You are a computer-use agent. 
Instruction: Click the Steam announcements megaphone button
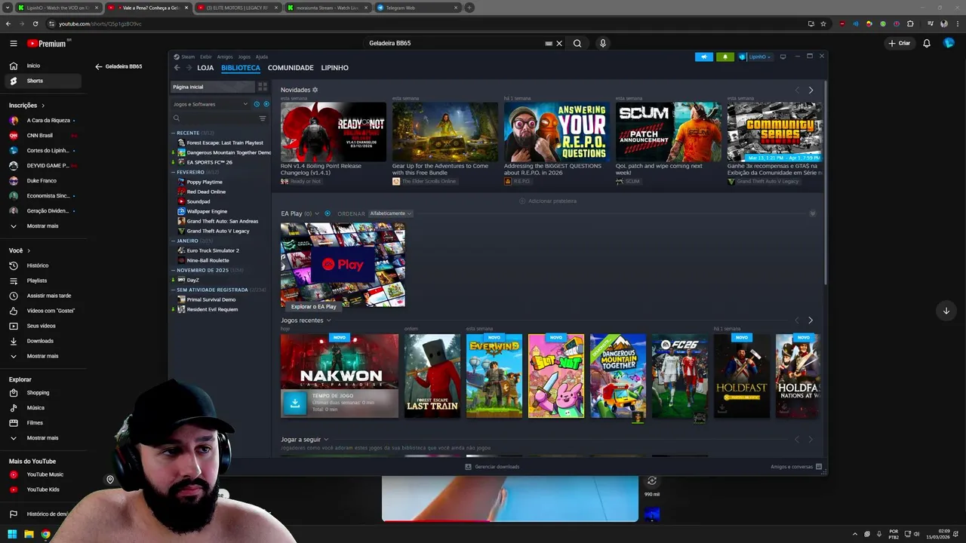(703, 57)
